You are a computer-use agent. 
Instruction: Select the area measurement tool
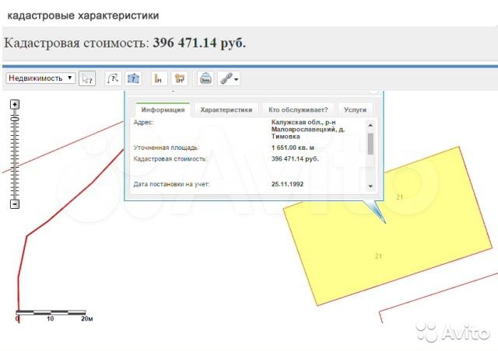(181, 78)
